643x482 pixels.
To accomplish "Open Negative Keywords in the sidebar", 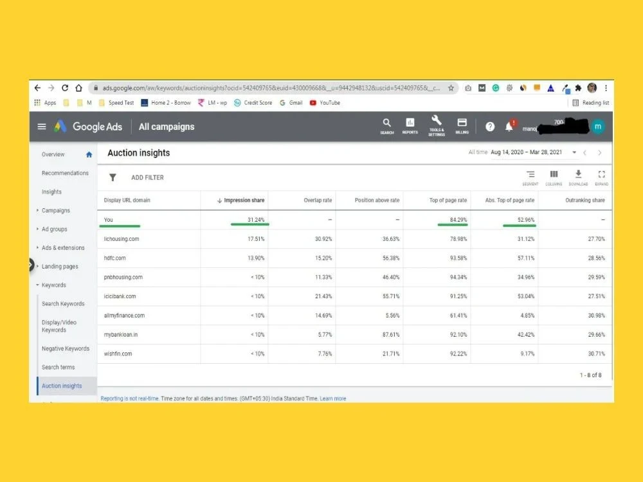I will tap(66, 348).
